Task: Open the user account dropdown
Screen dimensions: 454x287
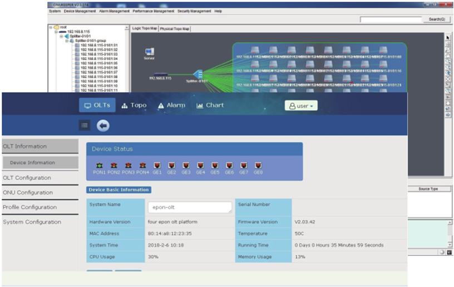Action: [x=301, y=105]
